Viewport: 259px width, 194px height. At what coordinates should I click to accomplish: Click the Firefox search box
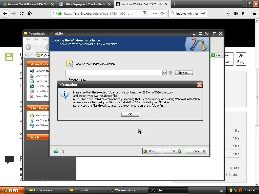pos(187,13)
